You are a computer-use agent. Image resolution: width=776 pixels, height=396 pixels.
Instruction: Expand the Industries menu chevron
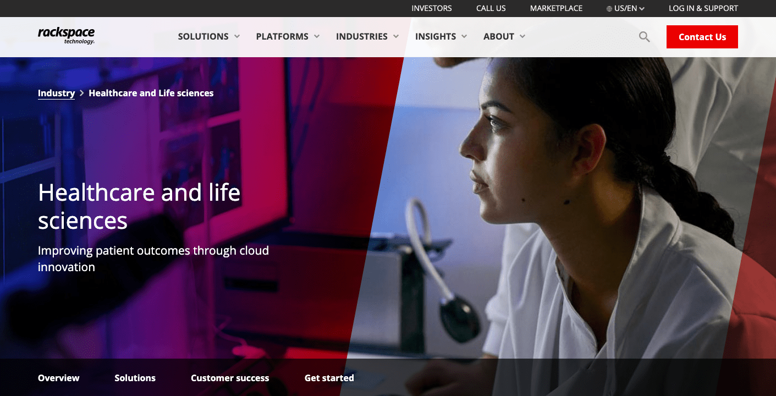click(396, 36)
